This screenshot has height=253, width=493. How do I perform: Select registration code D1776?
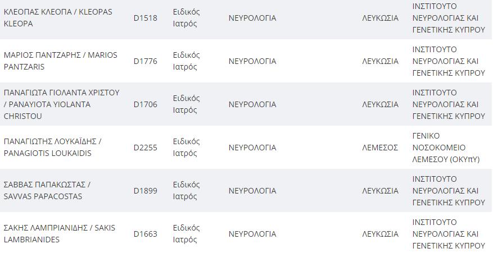point(145,61)
